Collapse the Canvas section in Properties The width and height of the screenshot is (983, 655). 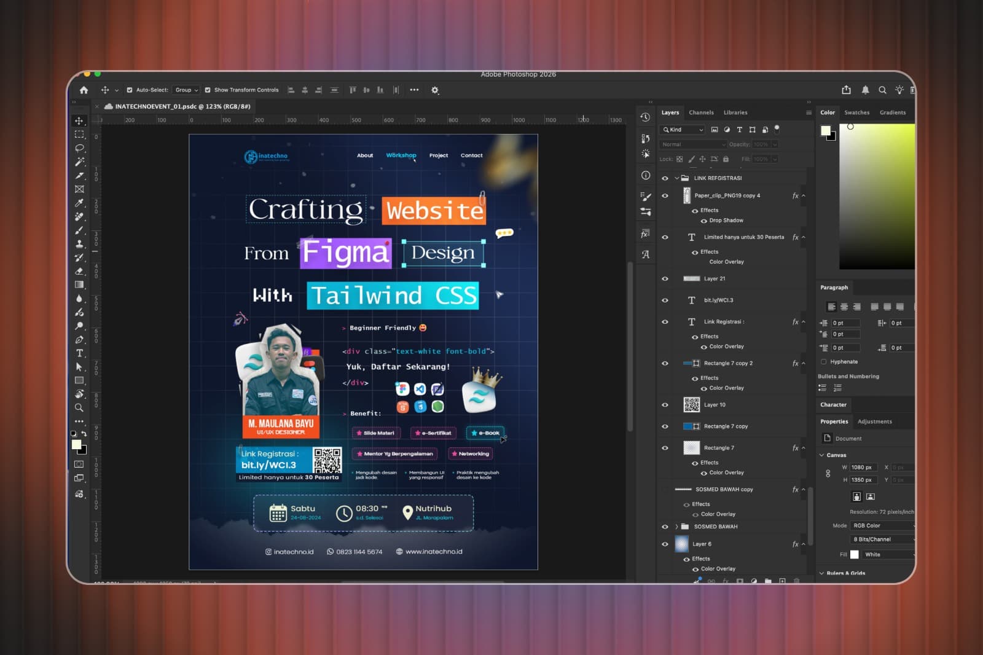[822, 455]
